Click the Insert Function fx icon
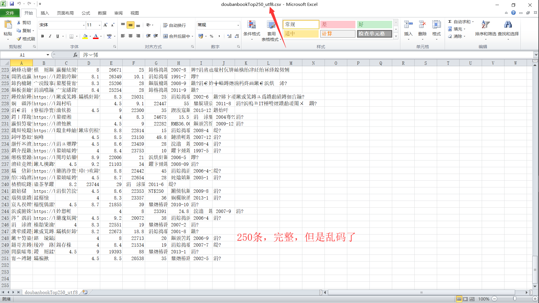 coord(75,55)
